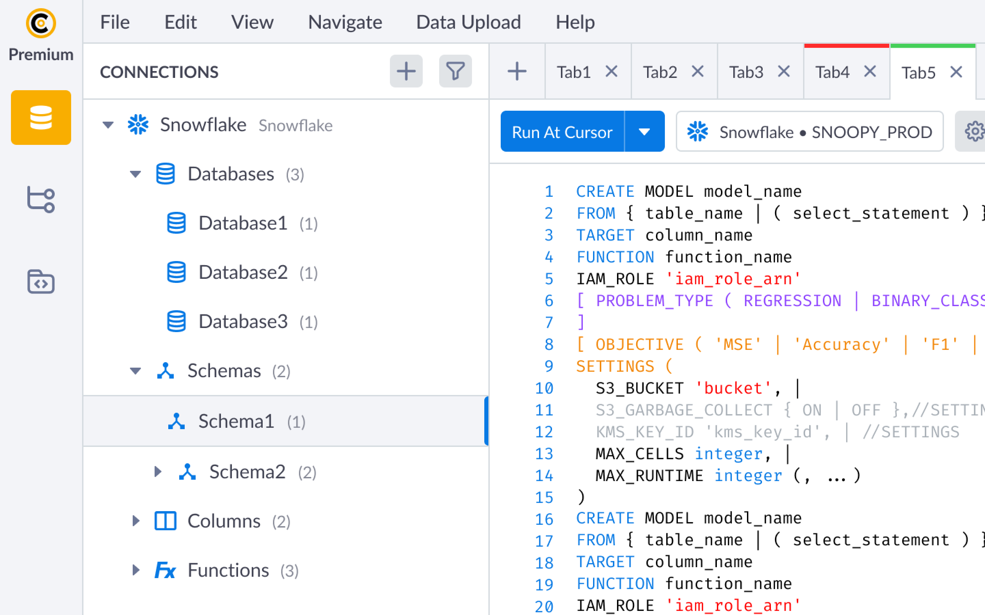The image size is (985, 615).
Task: Click the filter connections funnel icon
Action: coord(455,71)
